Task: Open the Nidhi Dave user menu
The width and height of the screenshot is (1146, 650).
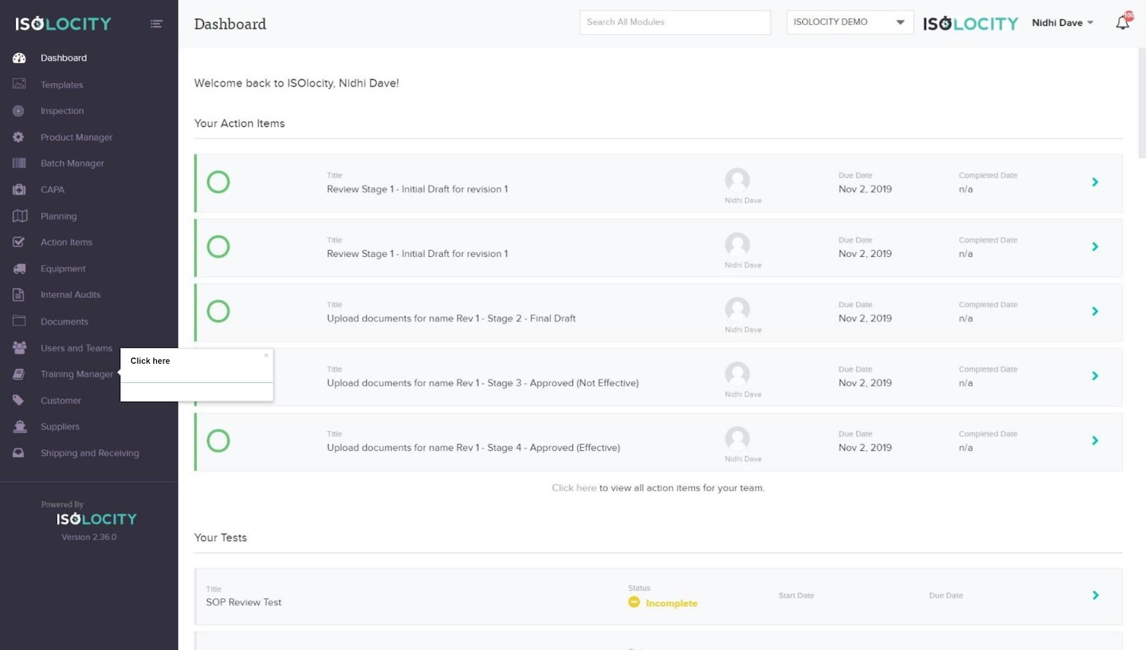Action: pyautogui.click(x=1062, y=23)
